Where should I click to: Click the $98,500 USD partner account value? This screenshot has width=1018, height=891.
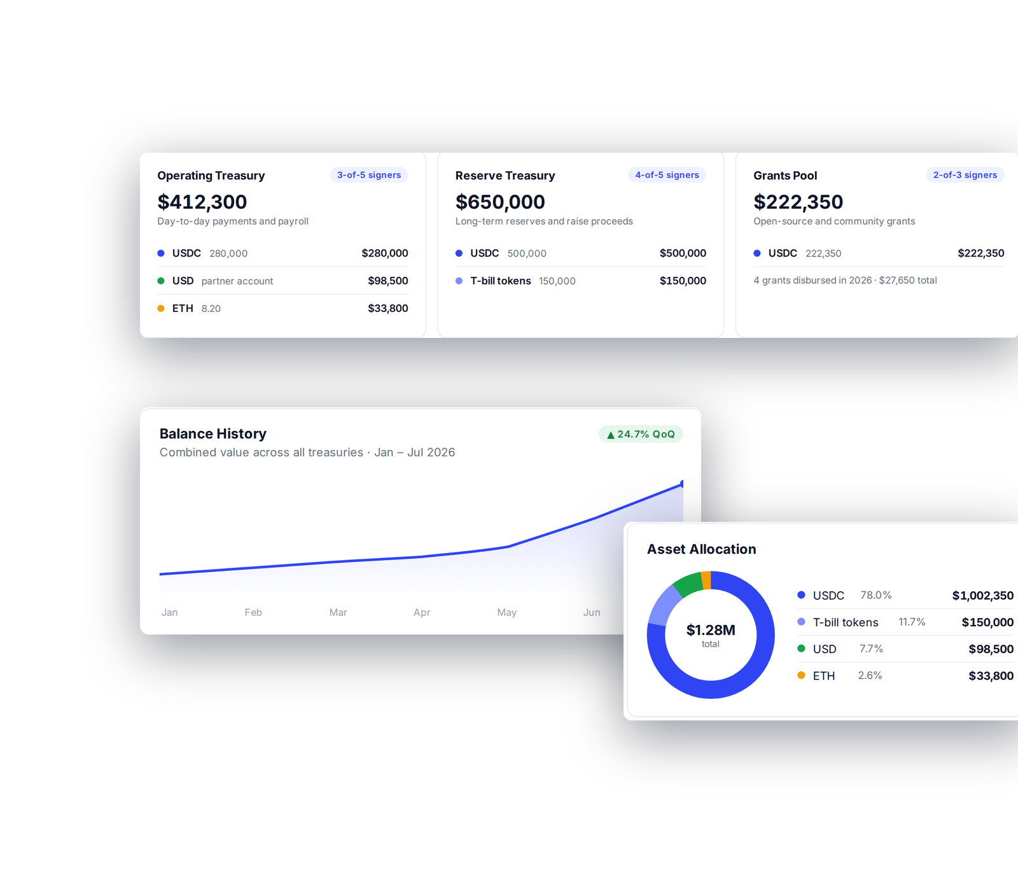pyautogui.click(x=388, y=281)
